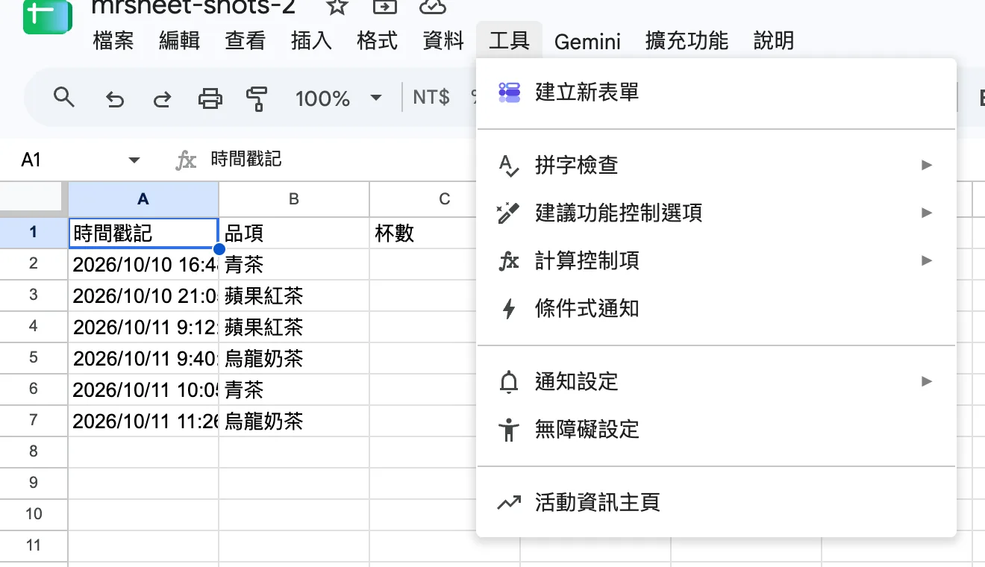Open the name box dropdown arrow
The image size is (985, 567).
click(134, 160)
